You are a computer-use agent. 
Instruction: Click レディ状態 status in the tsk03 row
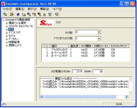[x=99, y=56]
